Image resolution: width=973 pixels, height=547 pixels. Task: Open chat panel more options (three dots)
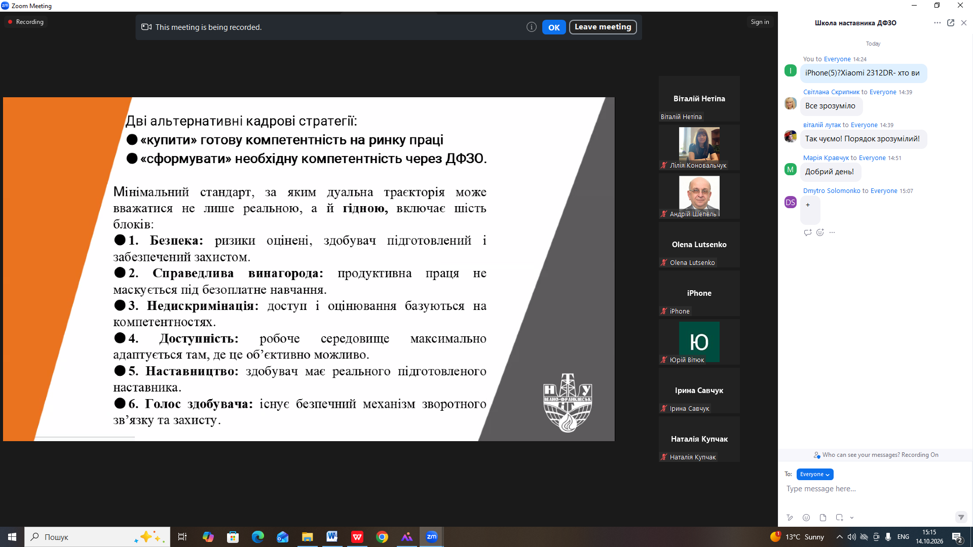[937, 23]
